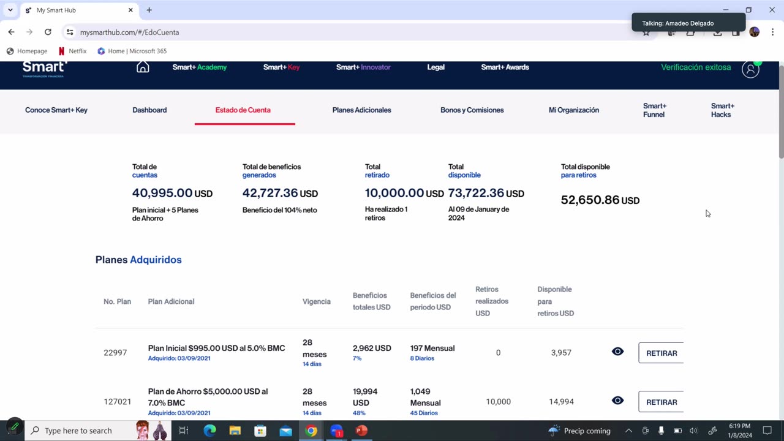Open the Smart+ Academy menu
The image size is (784, 441).
tap(200, 67)
